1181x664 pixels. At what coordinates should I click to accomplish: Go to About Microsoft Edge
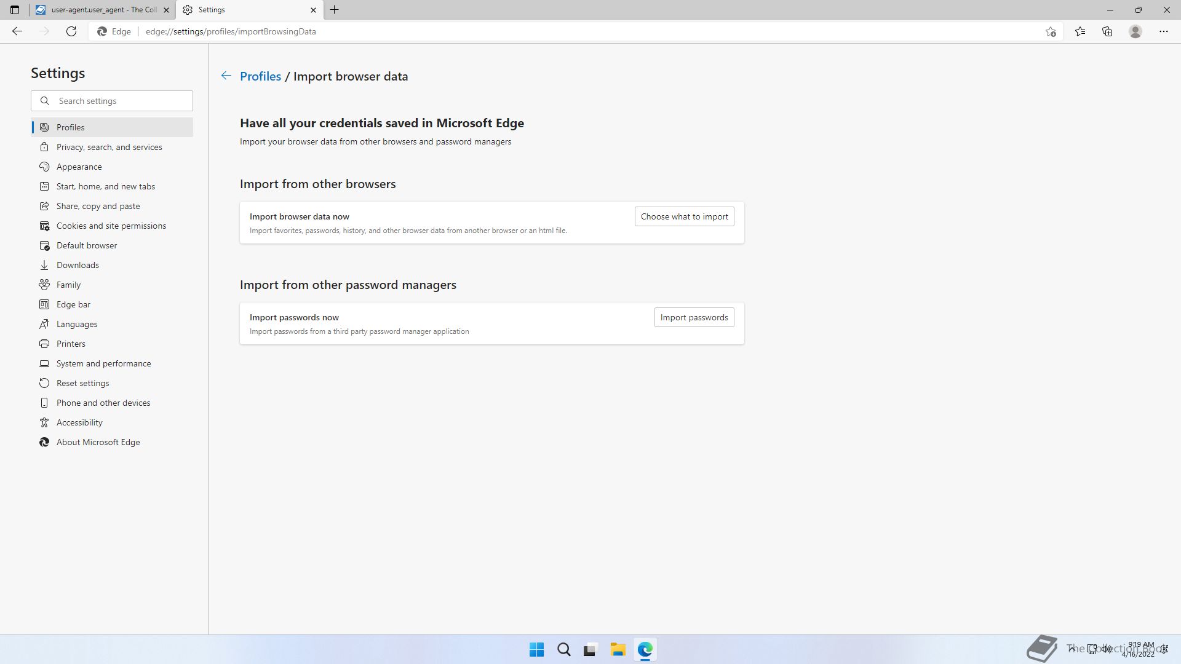98,442
